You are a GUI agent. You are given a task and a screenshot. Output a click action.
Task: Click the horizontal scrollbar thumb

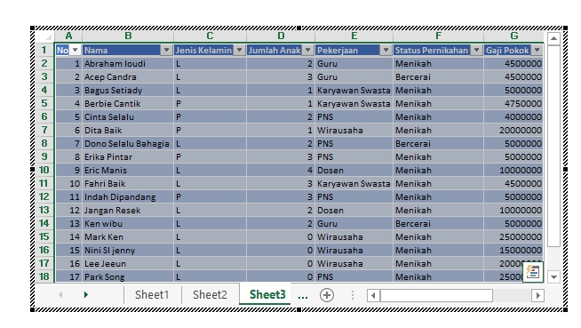436,295
